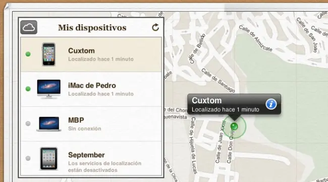
Task: Click Calle de Hijuela de Lucas label
Action: click(193, 145)
